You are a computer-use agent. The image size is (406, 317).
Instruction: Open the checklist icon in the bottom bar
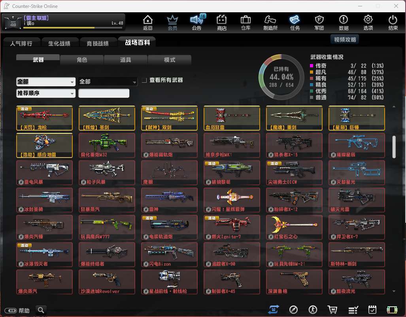[x=353, y=309]
